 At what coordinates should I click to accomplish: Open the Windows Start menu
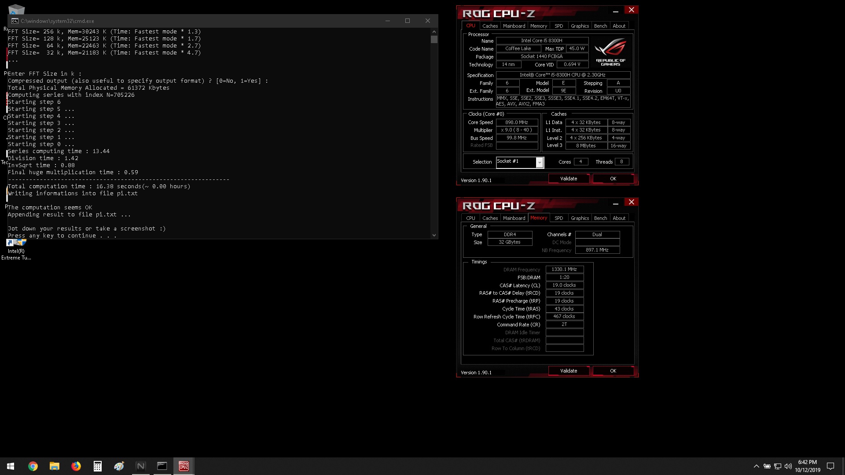11,466
